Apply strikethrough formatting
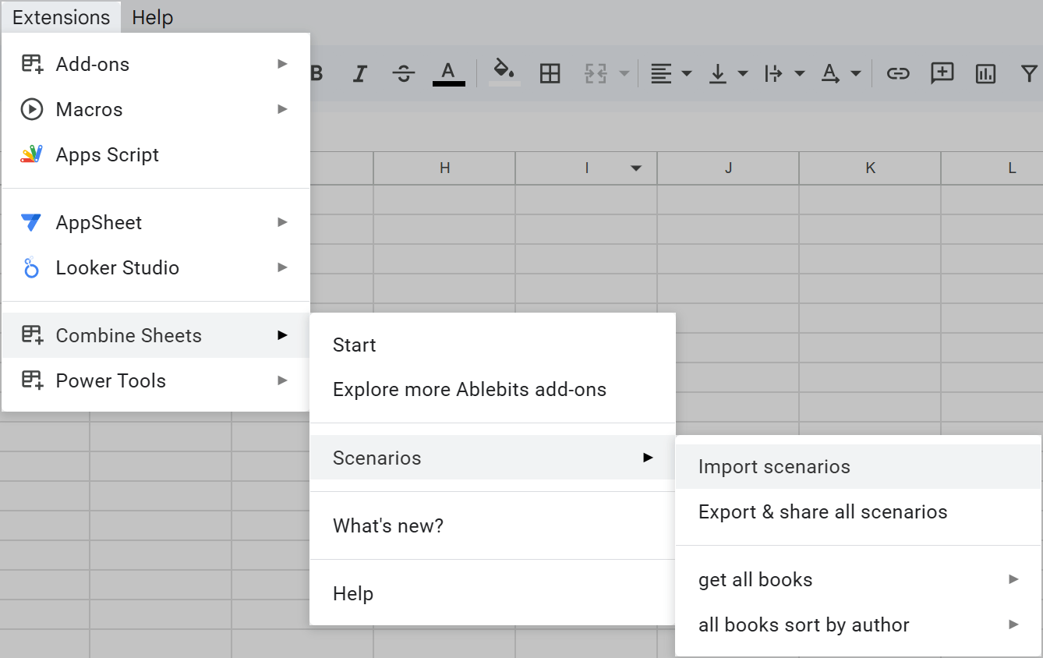Viewport: 1043px width, 658px height. point(403,74)
